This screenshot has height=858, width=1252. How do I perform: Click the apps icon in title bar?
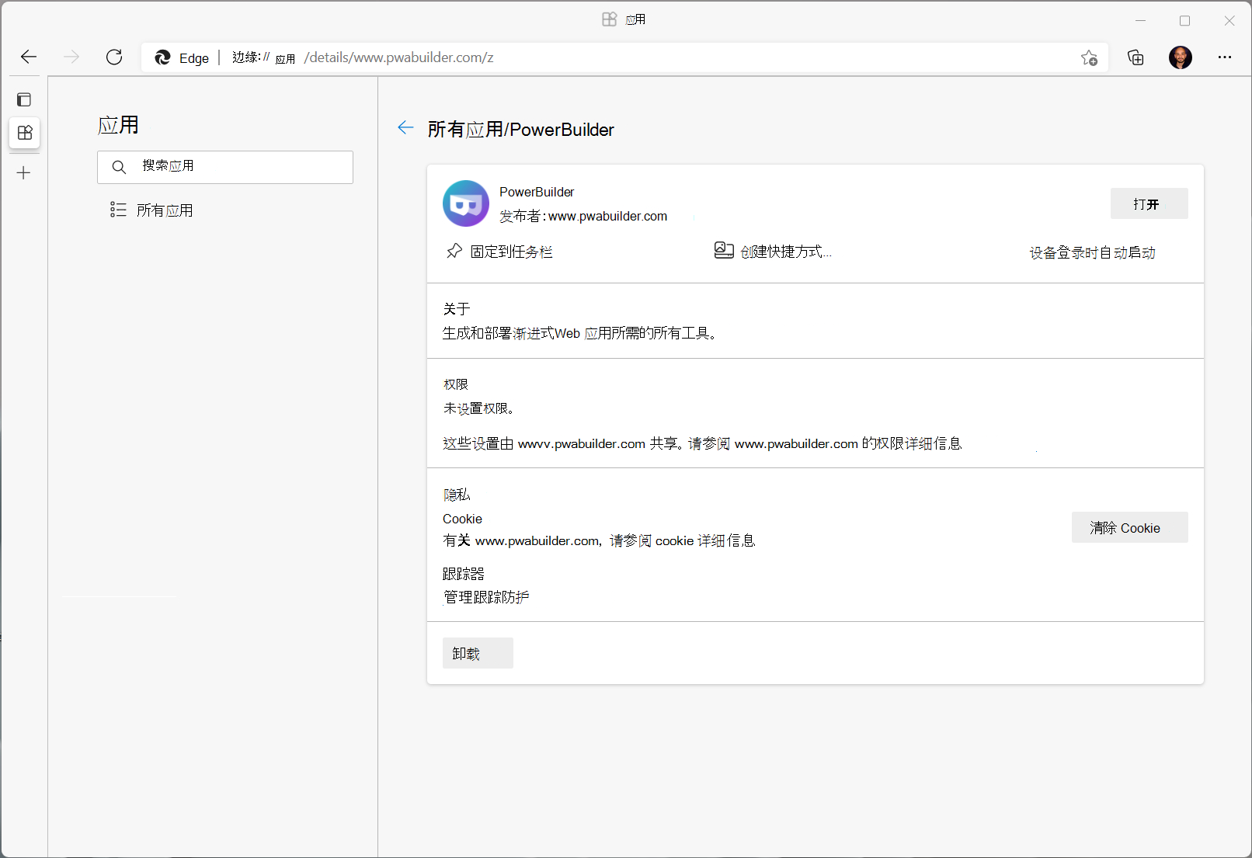[x=610, y=19]
